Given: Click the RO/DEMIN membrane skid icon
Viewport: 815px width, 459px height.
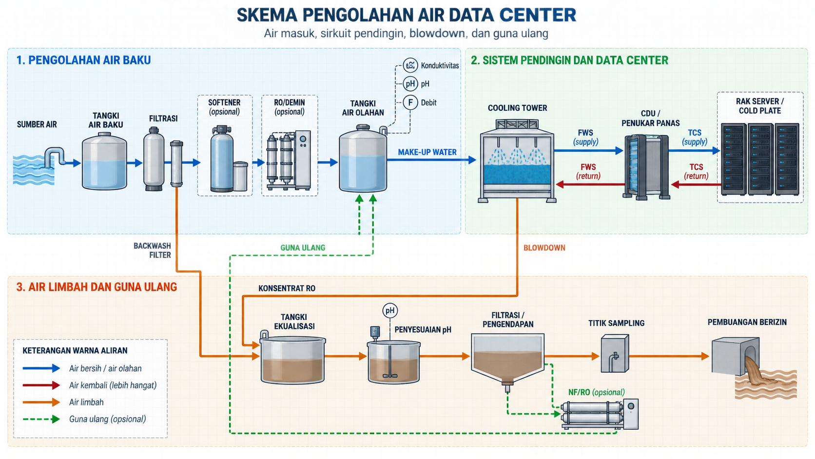Looking at the screenshot, I should 289,160.
